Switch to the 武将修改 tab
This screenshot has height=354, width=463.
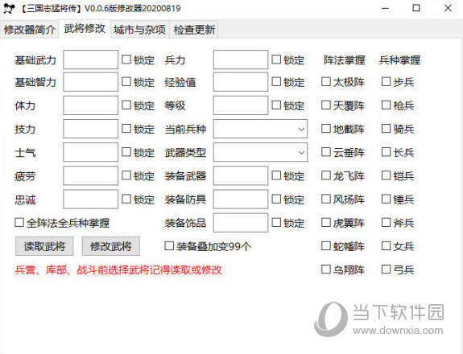(x=85, y=29)
